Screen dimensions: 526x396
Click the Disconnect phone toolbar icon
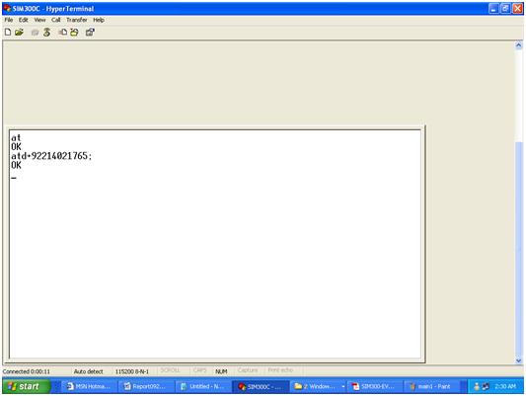47,33
